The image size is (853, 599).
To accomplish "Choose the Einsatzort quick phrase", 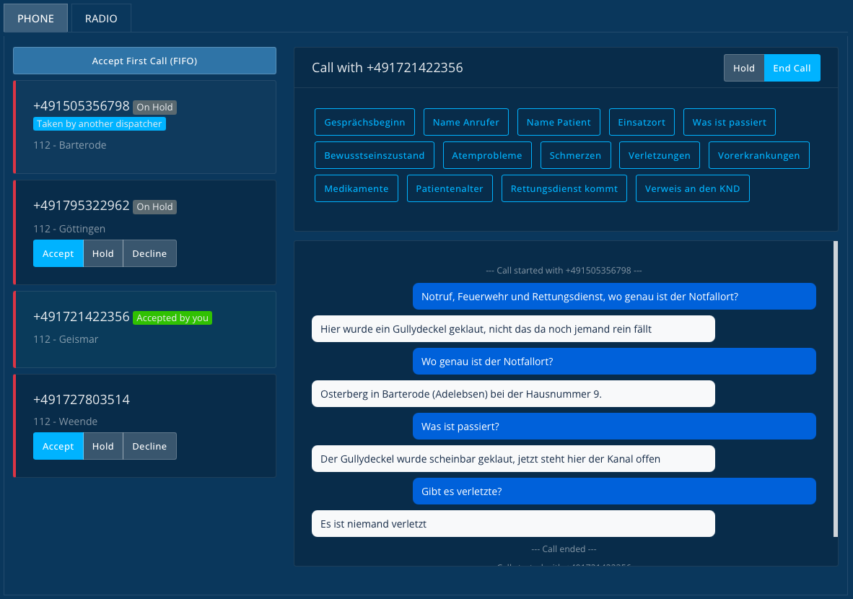I will [x=642, y=122].
